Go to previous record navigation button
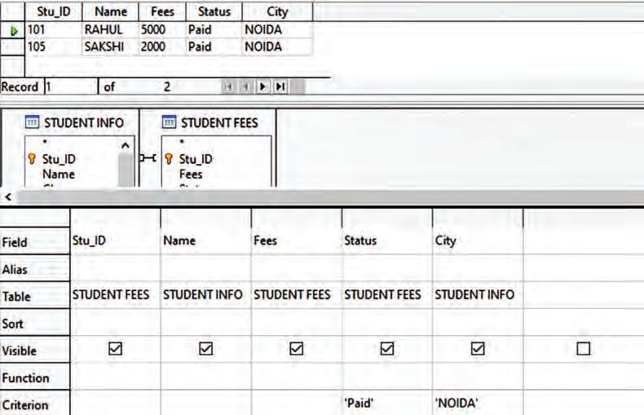This screenshot has width=644, height=415. tap(245, 86)
